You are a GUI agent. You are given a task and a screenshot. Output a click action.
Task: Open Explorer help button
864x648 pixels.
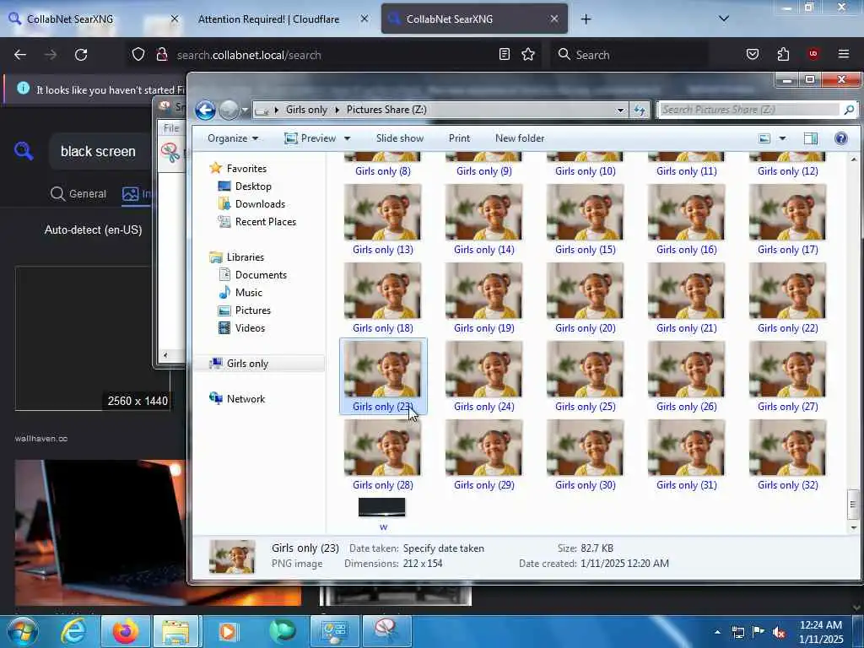pyautogui.click(x=841, y=138)
